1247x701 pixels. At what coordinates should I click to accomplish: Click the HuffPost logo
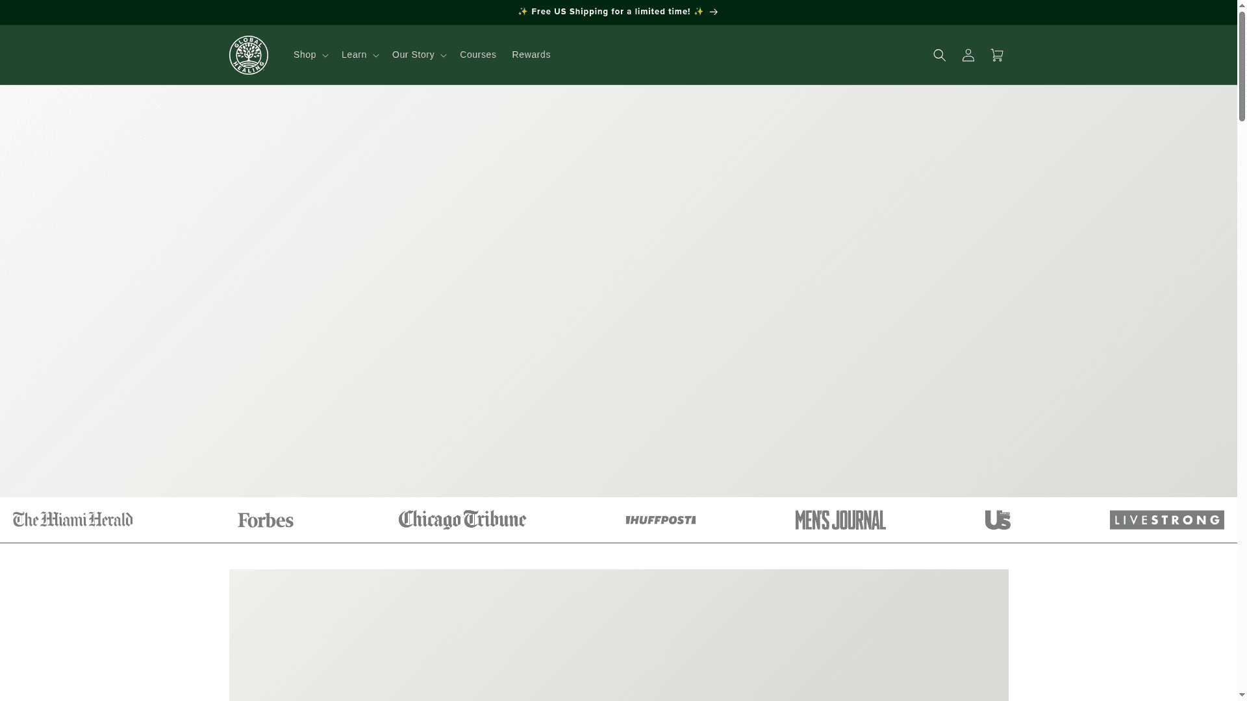tap(661, 520)
